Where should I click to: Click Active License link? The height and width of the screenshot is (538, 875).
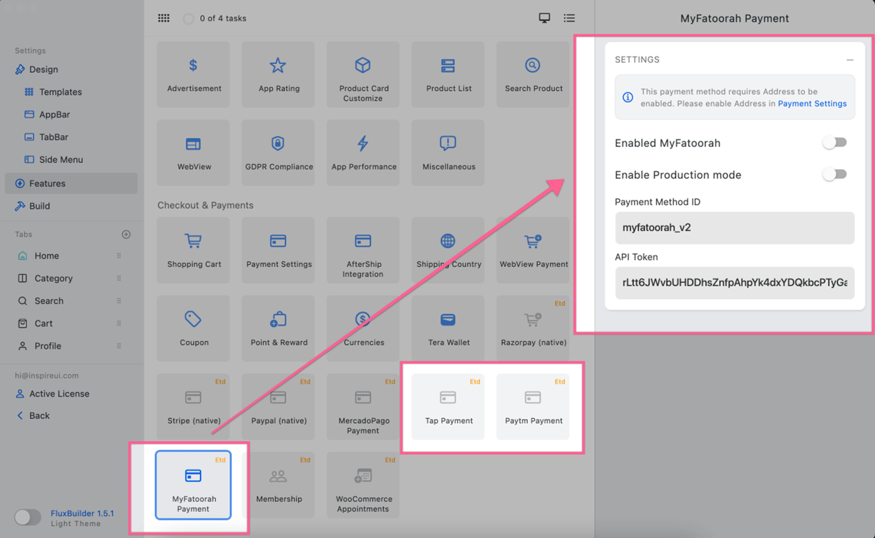coord(59,394)
